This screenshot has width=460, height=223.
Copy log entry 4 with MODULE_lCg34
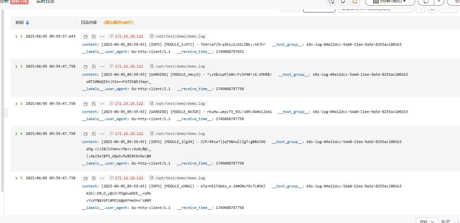point(85,134)
